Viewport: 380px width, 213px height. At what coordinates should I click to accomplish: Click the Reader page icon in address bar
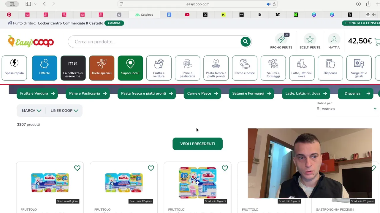[x=121, y=4]
